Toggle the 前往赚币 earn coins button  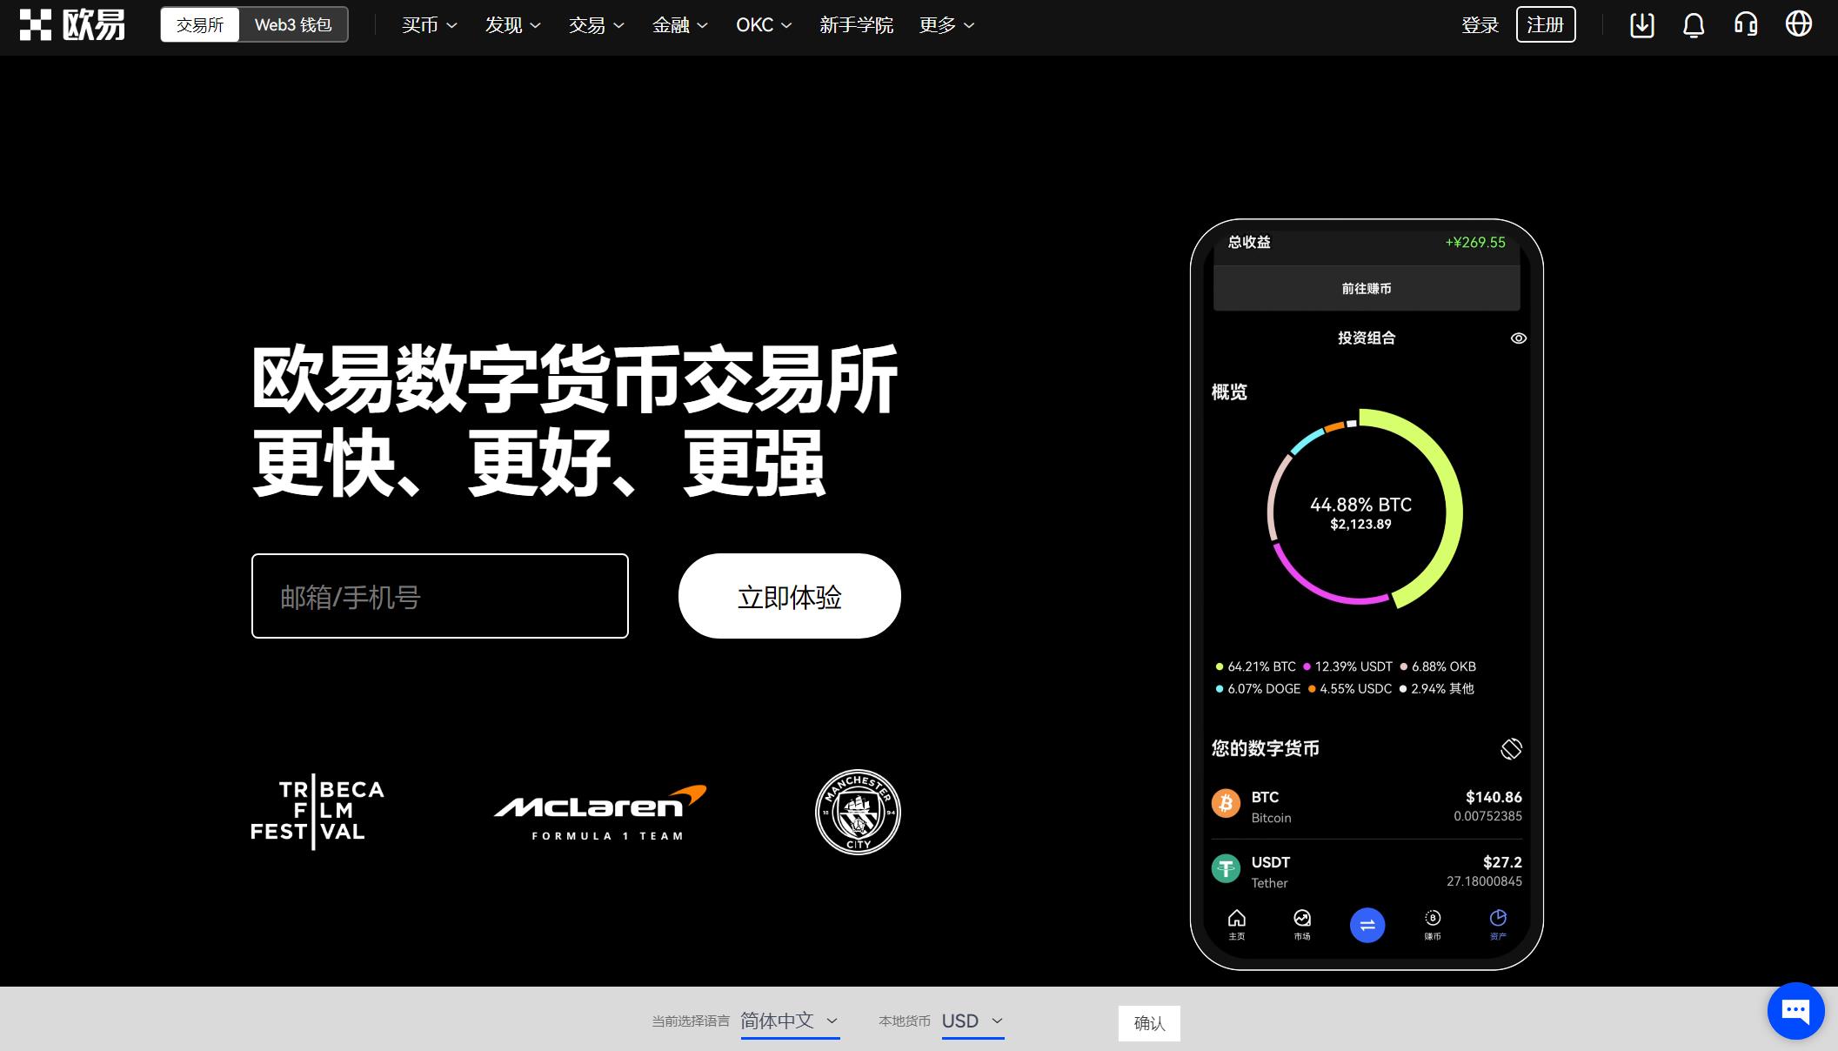click(x=1367, y=288)
